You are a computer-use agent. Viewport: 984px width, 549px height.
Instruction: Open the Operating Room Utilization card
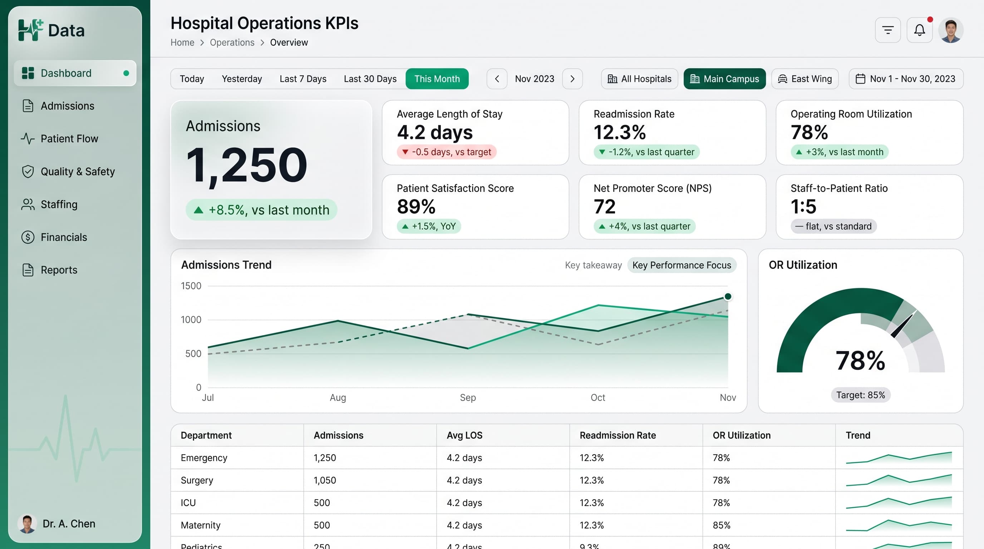click(870, 133)
